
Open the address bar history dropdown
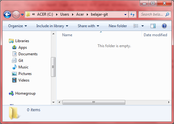(125, 15)
